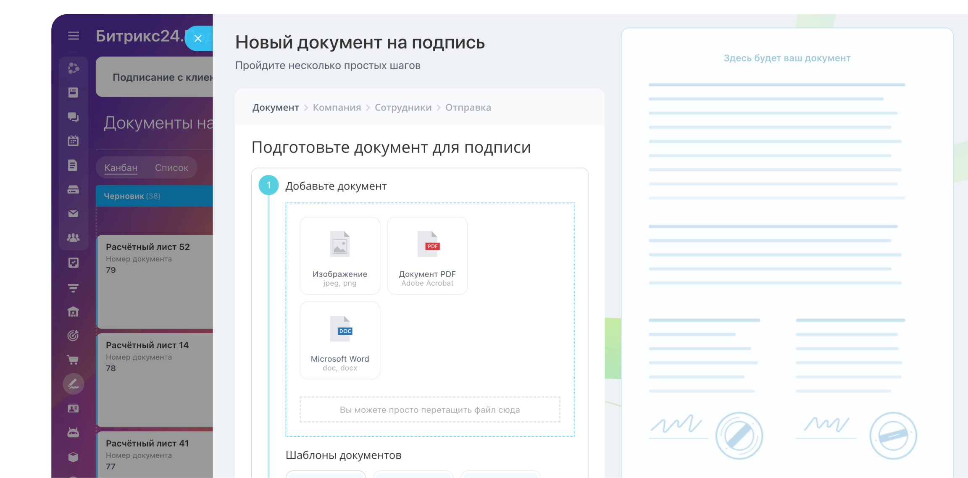968x478 pixels.
Task: Close the new document slider panel
Action: [x=198, y=39]
